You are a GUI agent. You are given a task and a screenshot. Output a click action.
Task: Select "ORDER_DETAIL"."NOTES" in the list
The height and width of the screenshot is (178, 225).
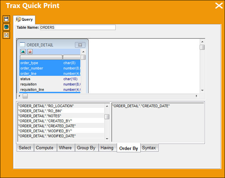[x=61, y=116]
